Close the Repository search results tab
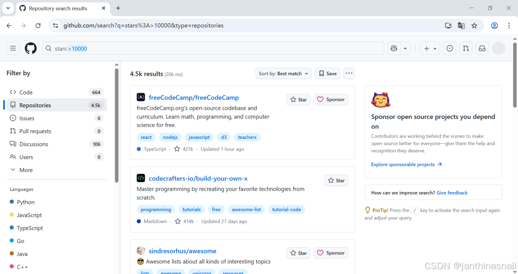Screen dimensions: 518x274 pos(104,8)
